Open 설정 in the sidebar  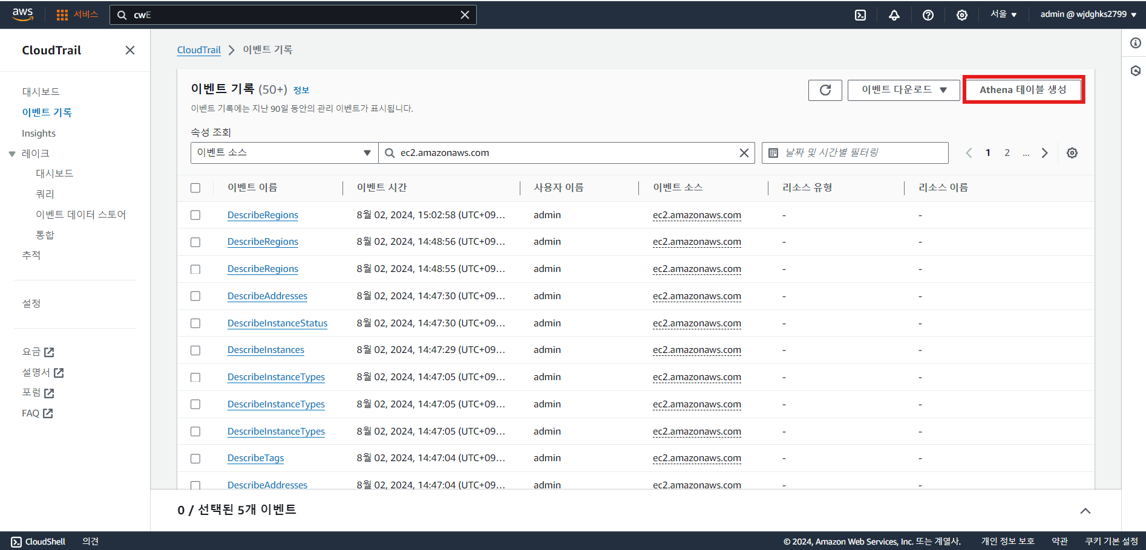pos(31,303)
